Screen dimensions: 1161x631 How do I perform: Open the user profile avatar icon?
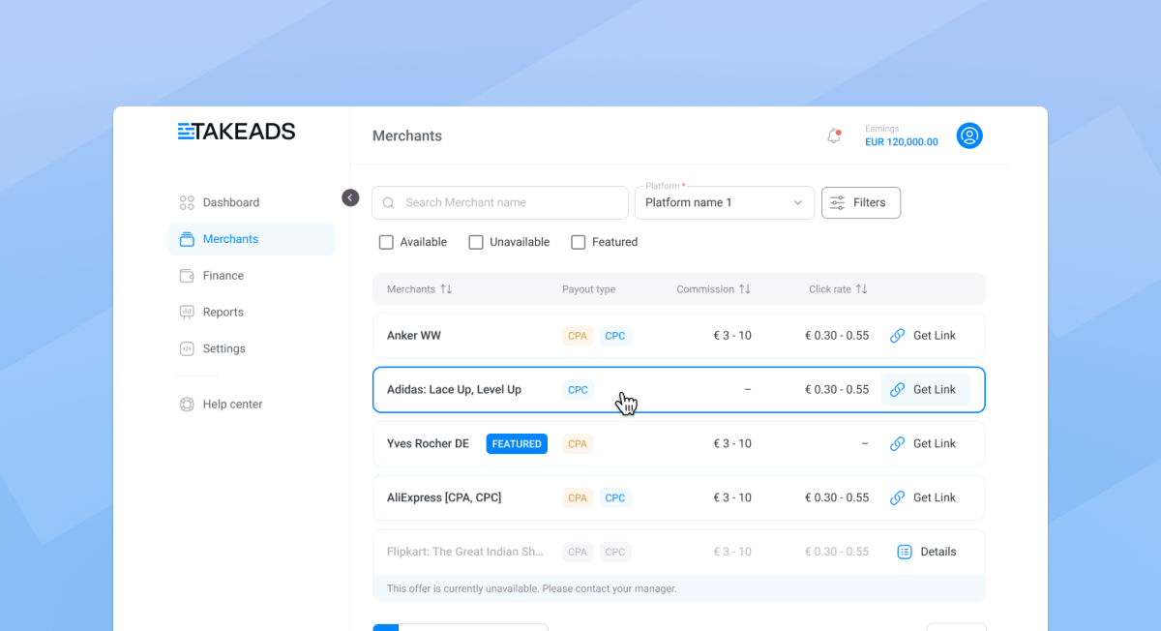click(969, 135)
